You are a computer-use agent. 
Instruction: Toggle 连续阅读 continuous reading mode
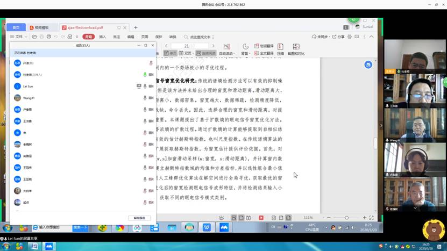click(205, 53)
